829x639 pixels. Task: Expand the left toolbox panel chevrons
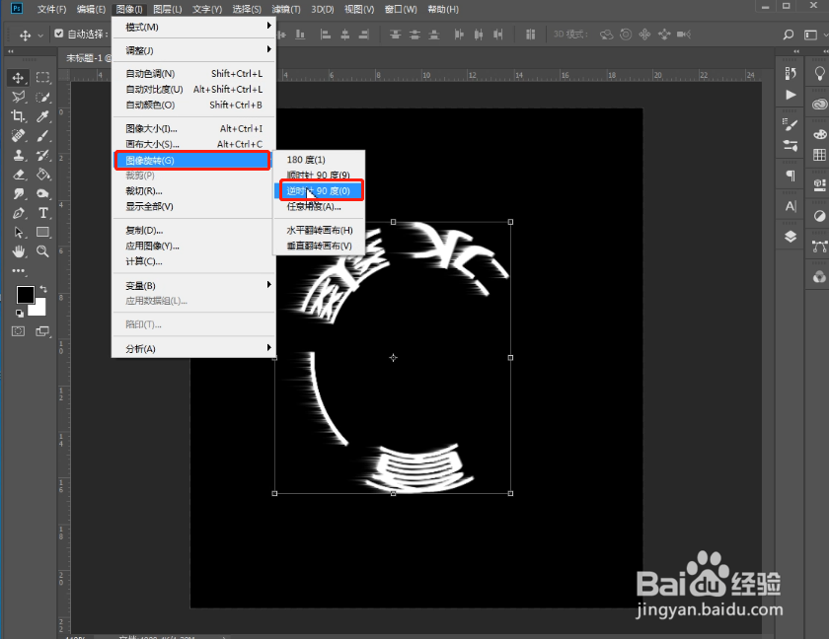click(x=10, y=51)
